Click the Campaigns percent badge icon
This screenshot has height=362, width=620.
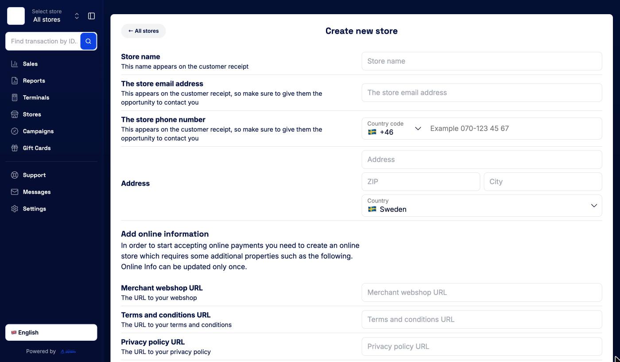pyautogui.click(x=15, y=131)
